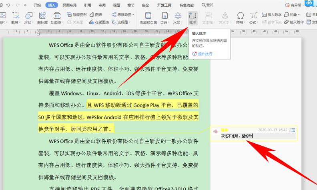Click the 符号 omega symbol icon
317x190 pixels.
coord(241,16)
